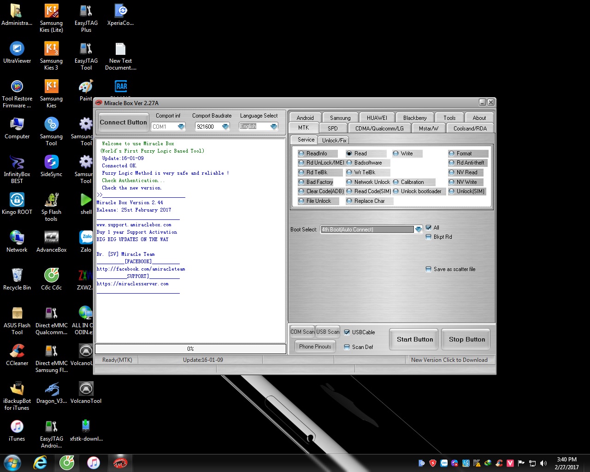Select the Clear Code(ADB) radio option
This screenshot has width=590, height=472.
coord(321,191)
